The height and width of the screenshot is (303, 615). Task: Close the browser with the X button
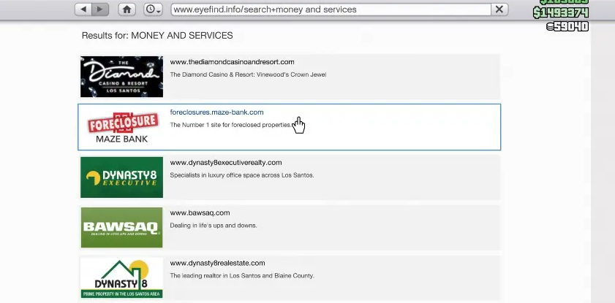click(x=499, y=9)
